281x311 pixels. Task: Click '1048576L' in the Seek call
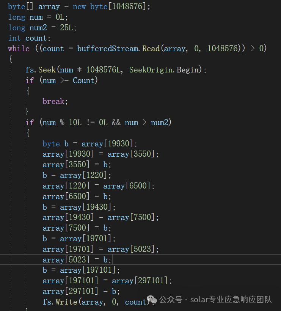pos(103,70)
